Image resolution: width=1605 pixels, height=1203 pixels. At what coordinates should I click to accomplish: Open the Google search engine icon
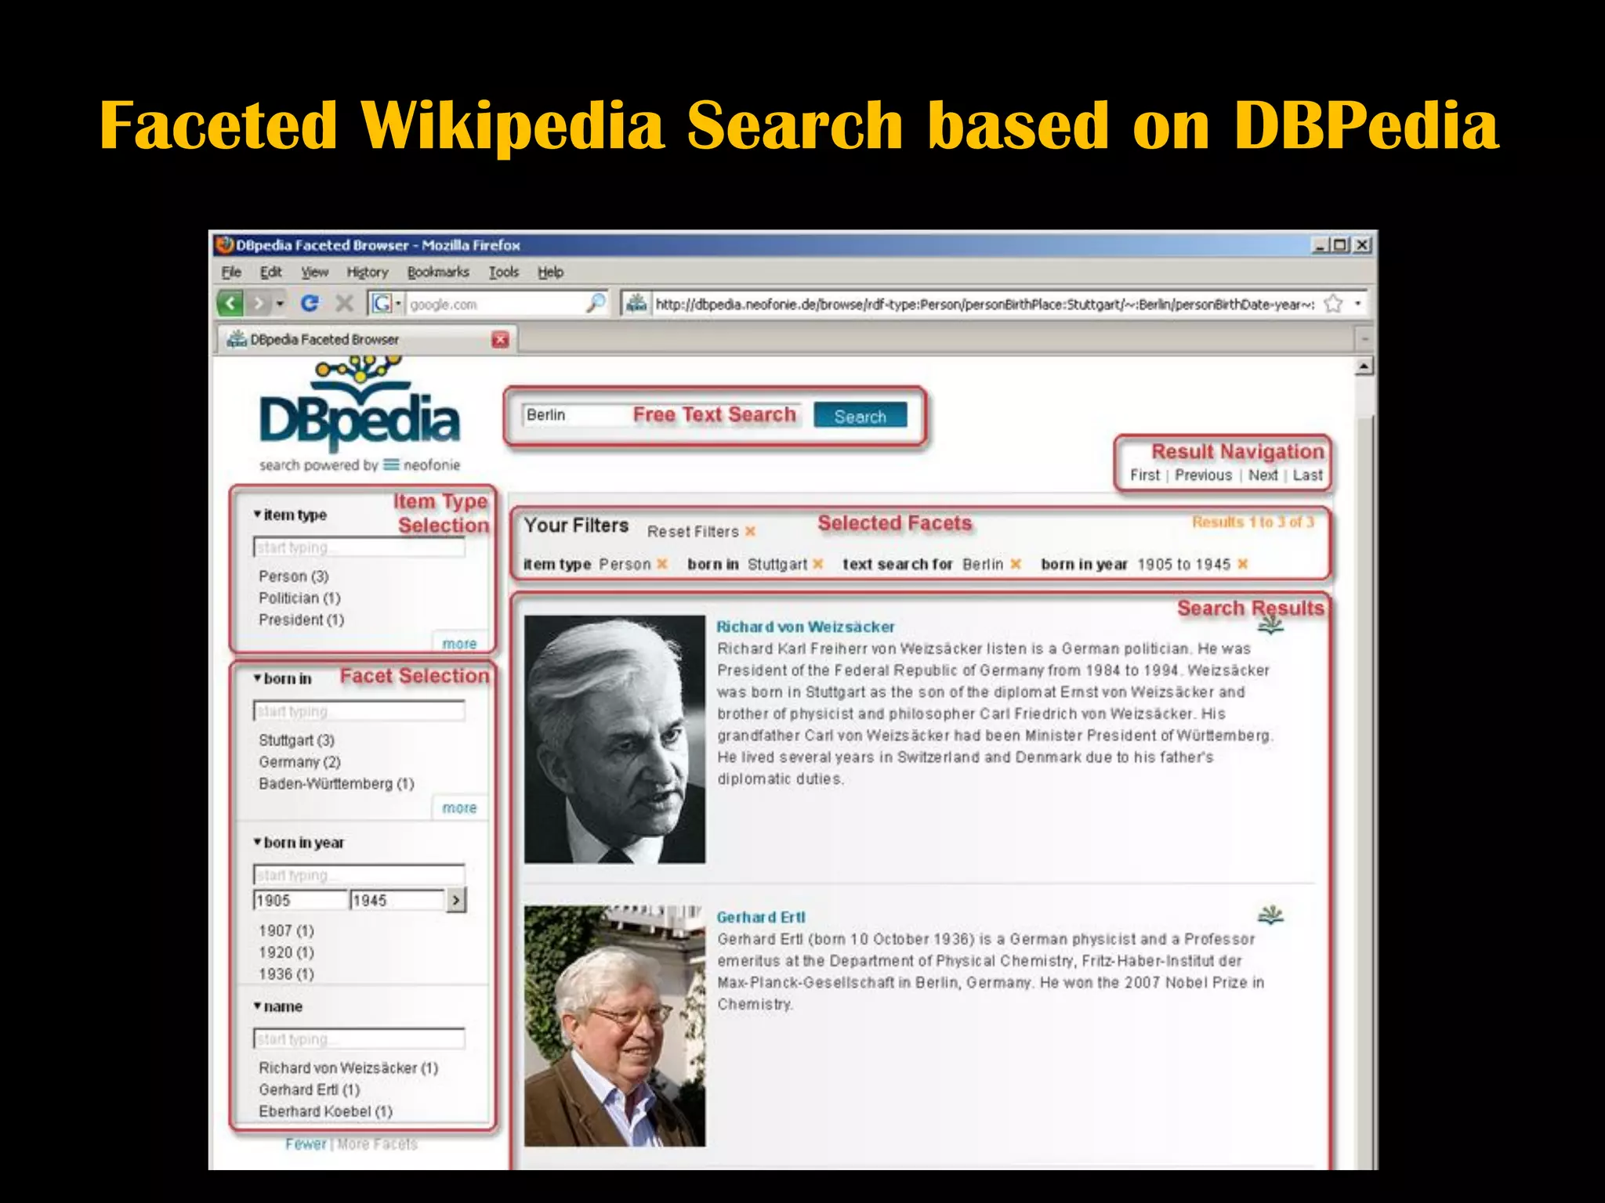[382, 303]
